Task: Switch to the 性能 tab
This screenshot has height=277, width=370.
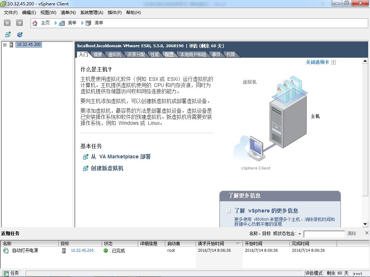Action: pyautogui.click(x=155, y=54)
